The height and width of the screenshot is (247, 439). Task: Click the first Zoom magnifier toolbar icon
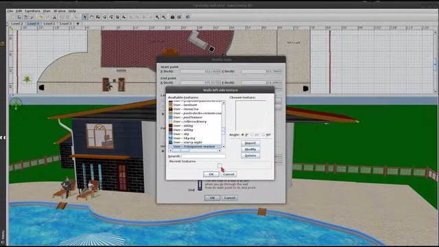coord(157,17)
